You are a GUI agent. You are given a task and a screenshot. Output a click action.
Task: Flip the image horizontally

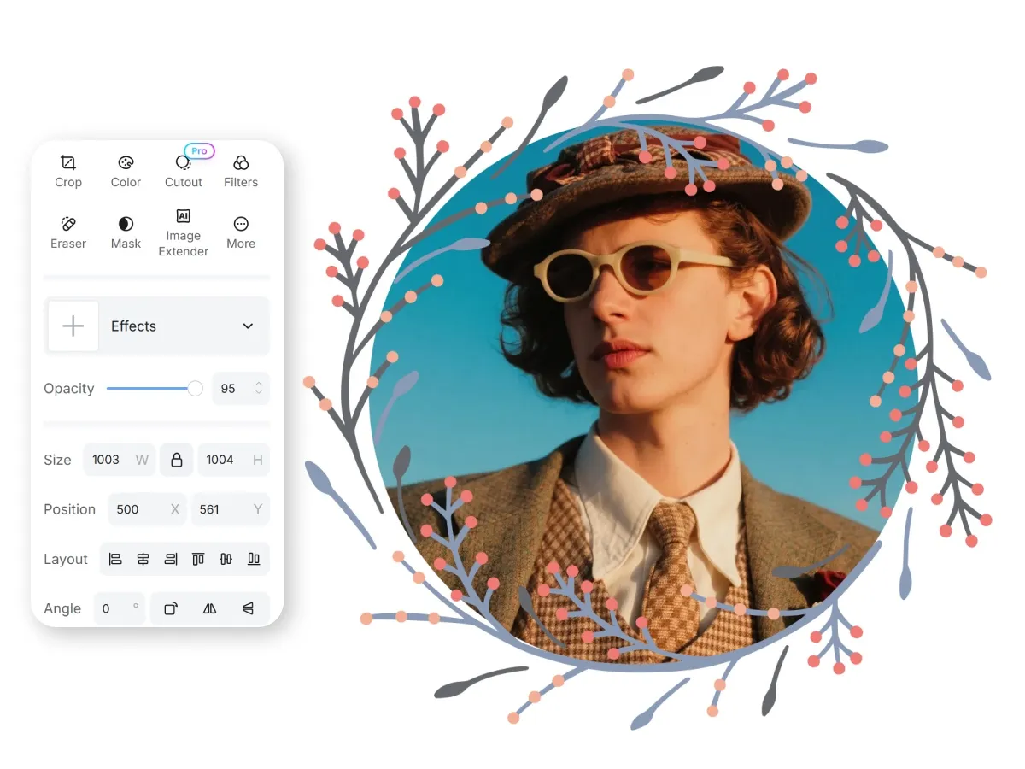(x=209, y=608)
